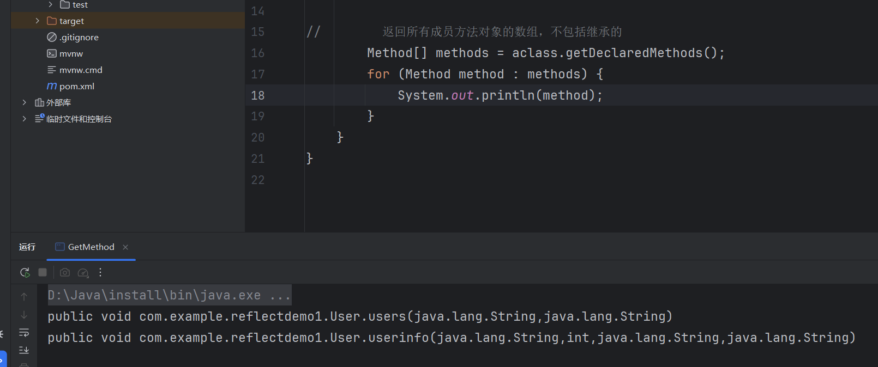Click the 运行 tool window title
Viewport: 878px width, 367px height.
click(27, 247)
